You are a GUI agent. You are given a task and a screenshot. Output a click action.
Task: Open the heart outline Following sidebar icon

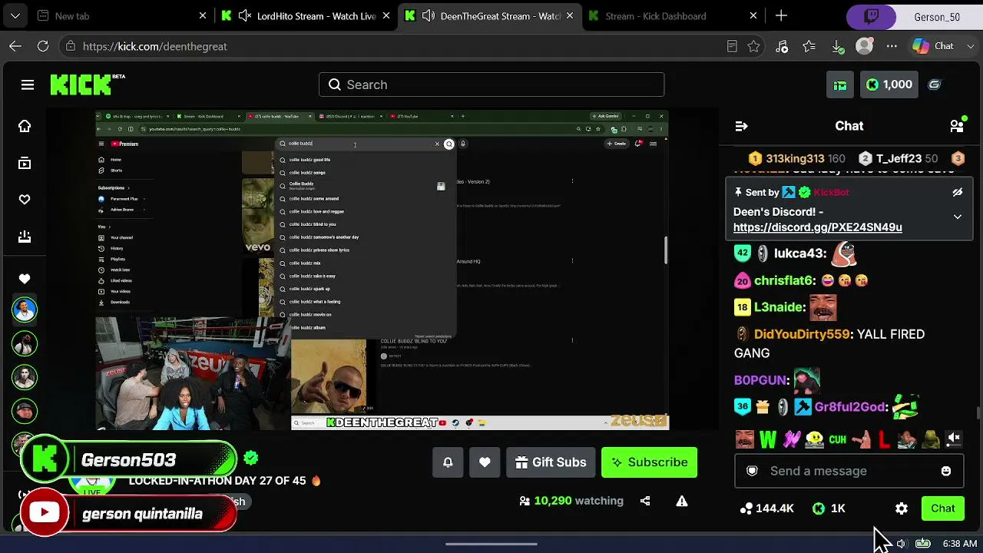(25, 200)
